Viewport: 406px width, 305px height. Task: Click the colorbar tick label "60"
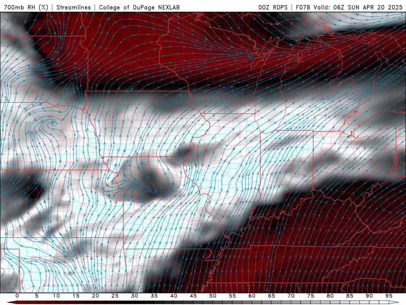(252, 296)
